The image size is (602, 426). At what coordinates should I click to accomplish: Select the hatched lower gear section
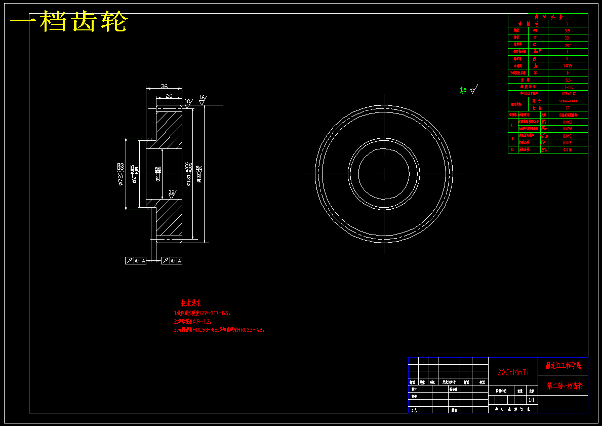[x=169, y=217]
